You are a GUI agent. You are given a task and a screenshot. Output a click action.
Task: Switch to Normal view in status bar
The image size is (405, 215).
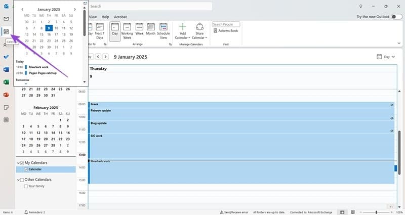(x=342, y=212)
